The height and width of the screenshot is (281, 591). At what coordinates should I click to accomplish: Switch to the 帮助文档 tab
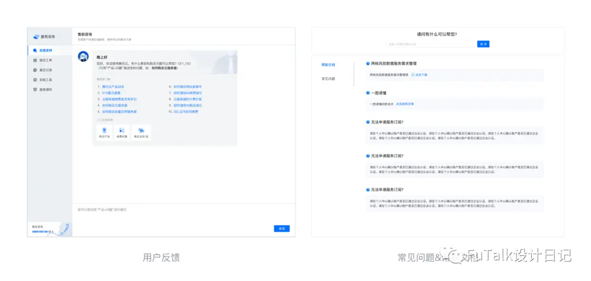point(328,65)
